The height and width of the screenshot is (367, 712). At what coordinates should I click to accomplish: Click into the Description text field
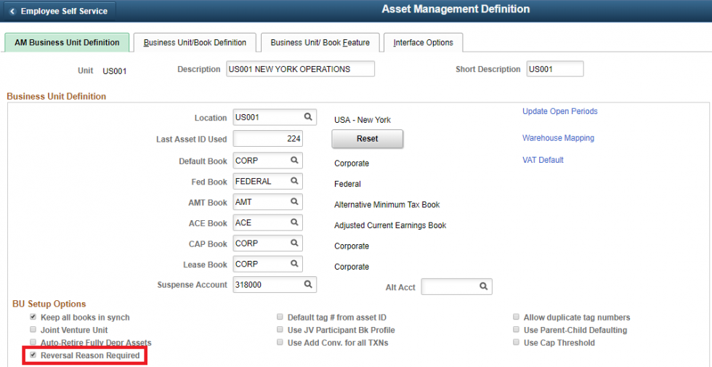click(299, 69)
